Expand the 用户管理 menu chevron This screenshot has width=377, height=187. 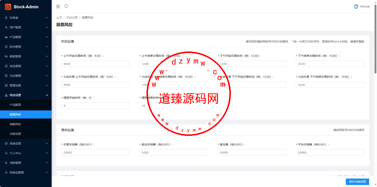click(x=47, y=27)
